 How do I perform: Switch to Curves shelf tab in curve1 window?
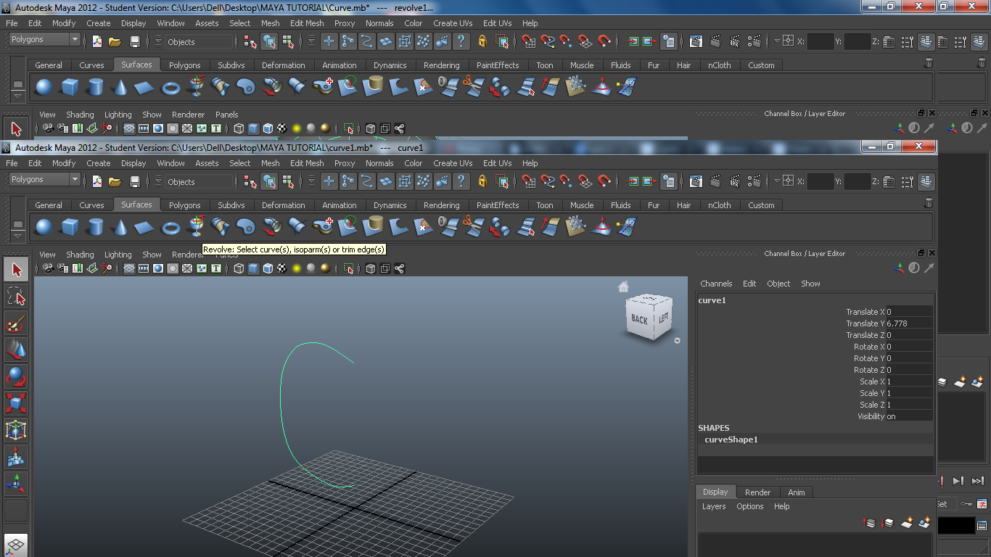tap(91, 205)
